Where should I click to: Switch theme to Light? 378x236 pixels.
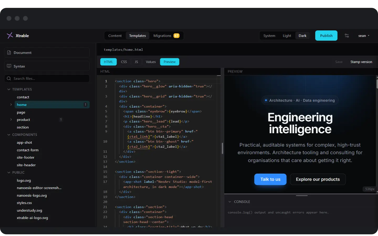pyautogui.click(x=287, y=36)
